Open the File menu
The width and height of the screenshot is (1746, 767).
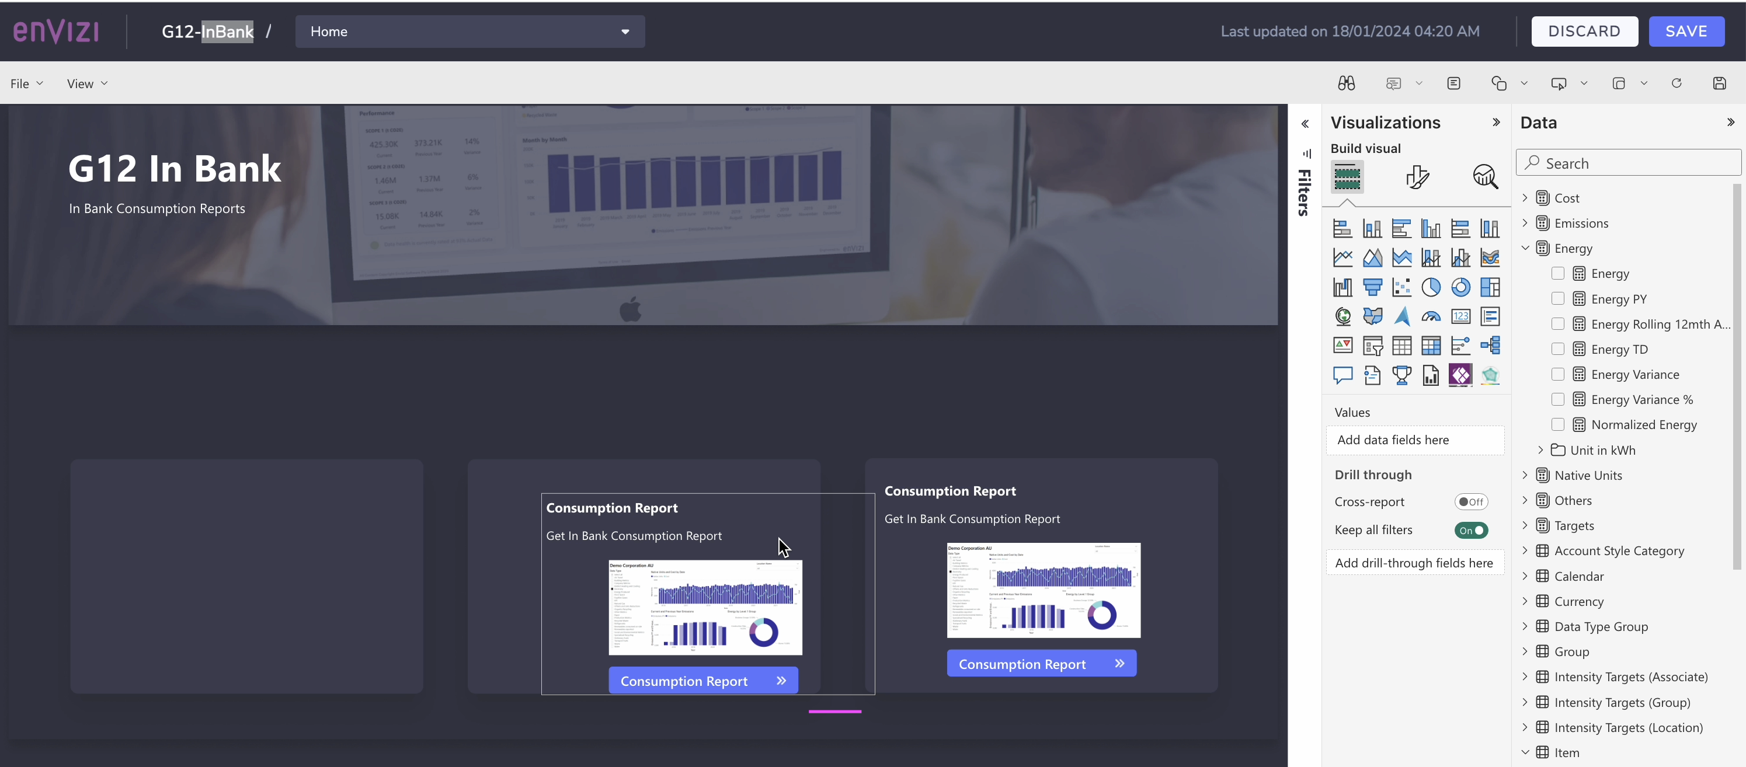click(x=26, y=83)
